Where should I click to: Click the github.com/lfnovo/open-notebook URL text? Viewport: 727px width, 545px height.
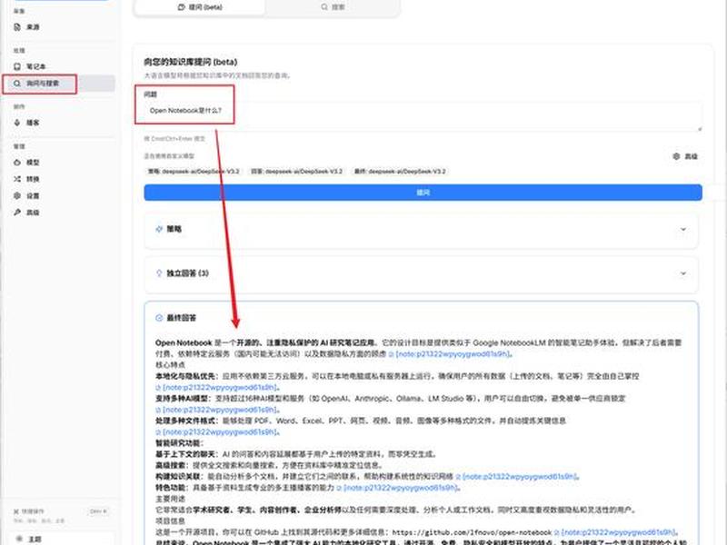pos(472,532)
